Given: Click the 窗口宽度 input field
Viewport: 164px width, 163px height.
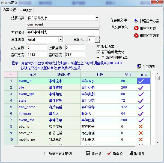Looking at the screenshot, I should pos(37,55).
